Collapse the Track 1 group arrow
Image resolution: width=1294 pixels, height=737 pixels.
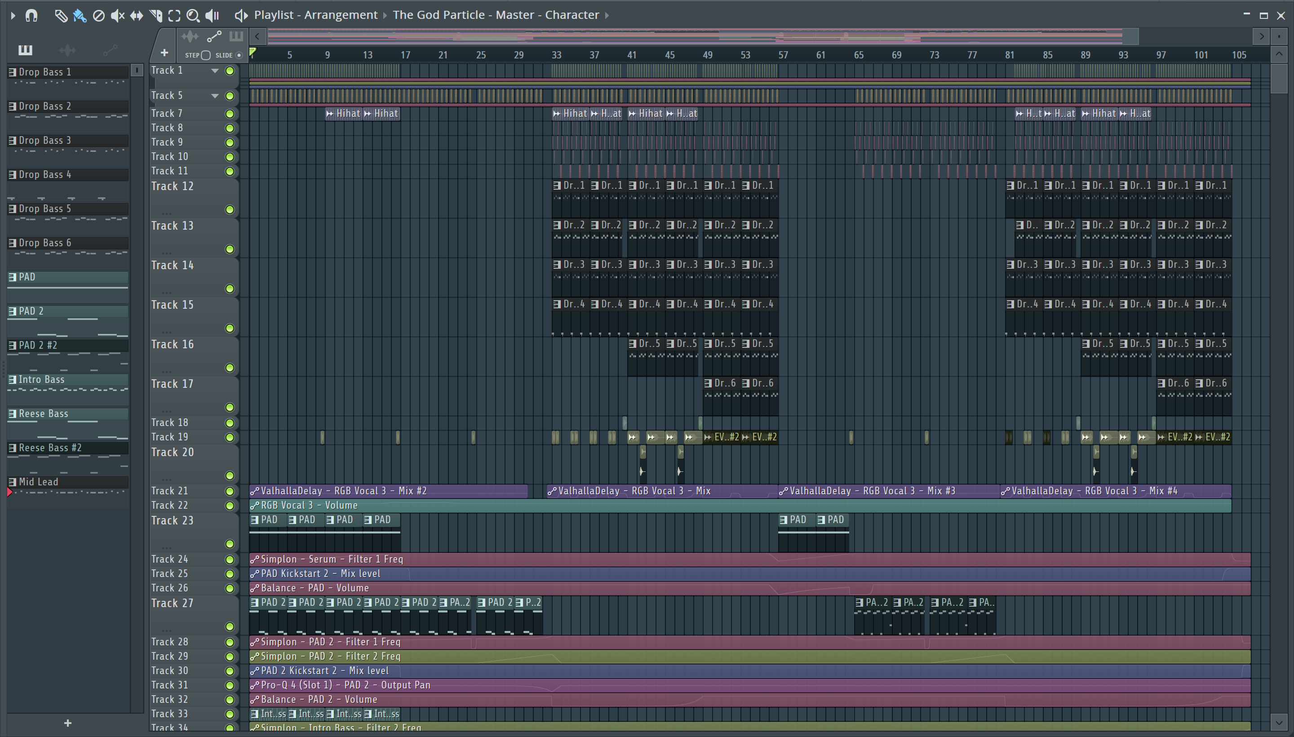pos(215,71)
